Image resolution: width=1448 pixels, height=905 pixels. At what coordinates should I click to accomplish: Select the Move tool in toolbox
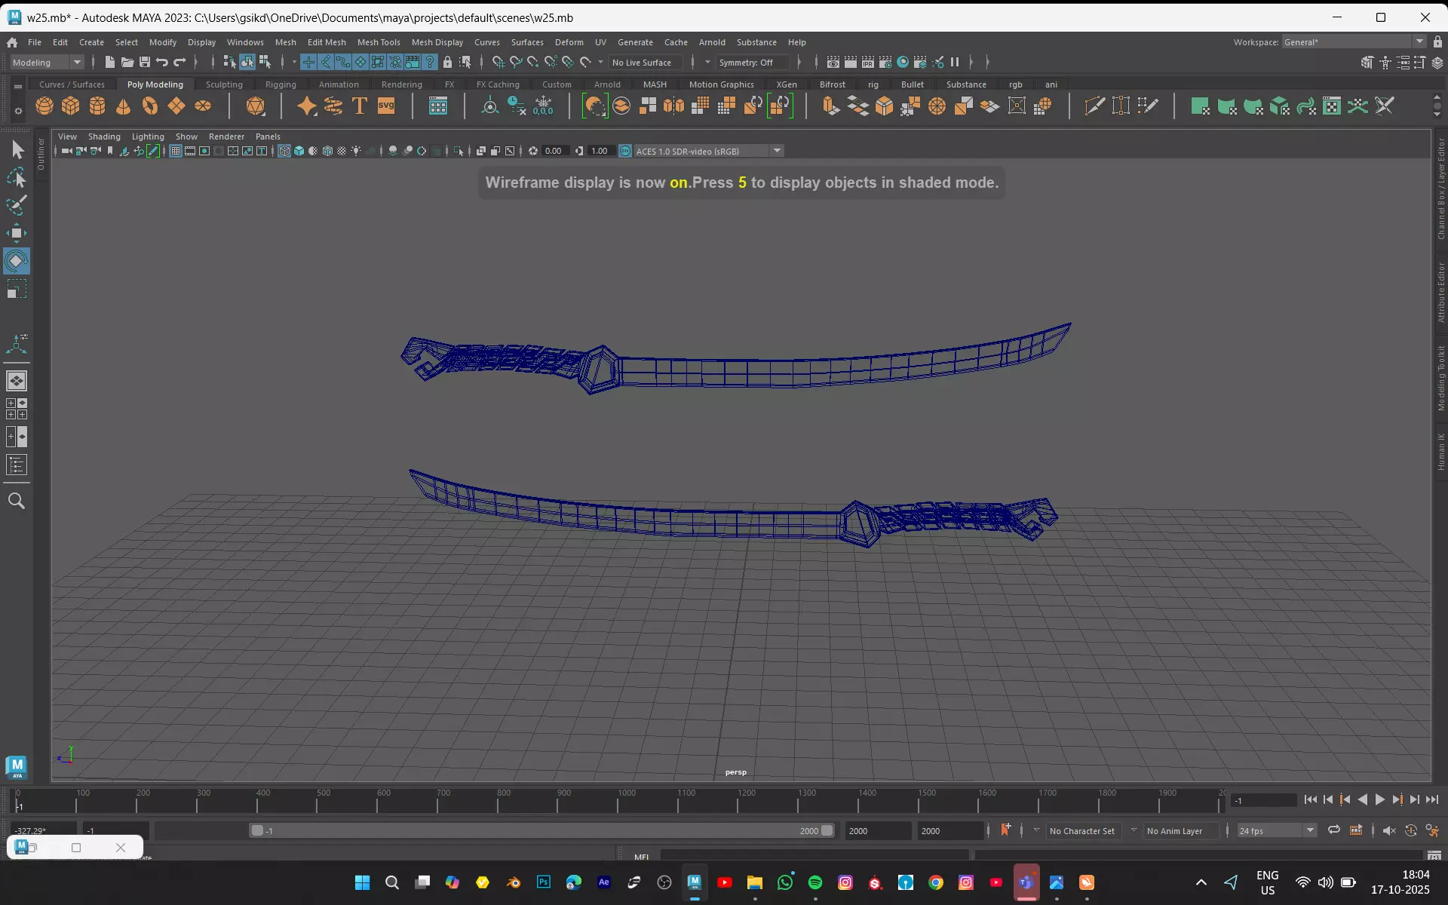(x=17, y=233)
